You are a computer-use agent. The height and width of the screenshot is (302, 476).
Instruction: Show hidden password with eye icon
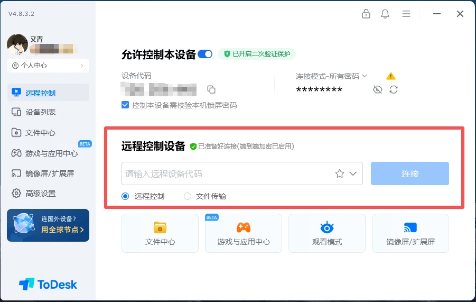pyautogui.click(x=377, y=89)
